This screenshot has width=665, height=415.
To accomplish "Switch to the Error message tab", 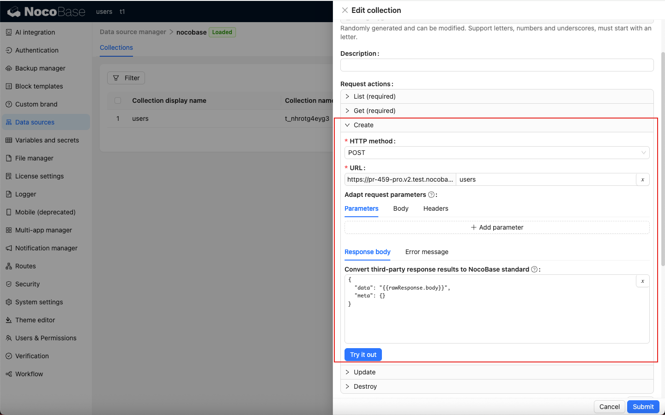I will point(427,252).
